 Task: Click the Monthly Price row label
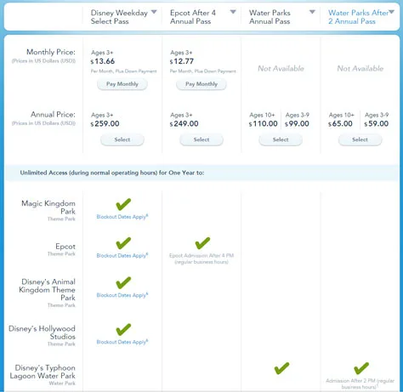[x=51, y=52]
